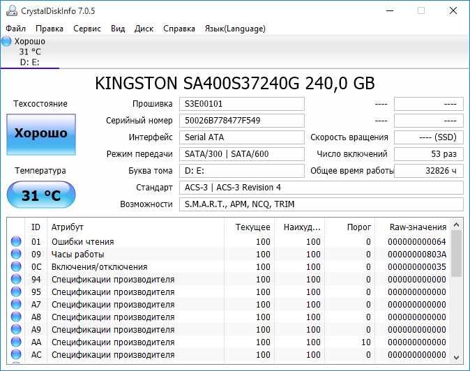Click the Буква тома field D: E:

click(x=242, y=171)
